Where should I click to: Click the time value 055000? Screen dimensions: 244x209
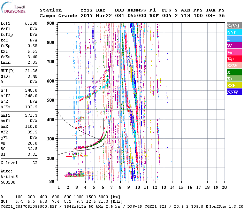137,16
